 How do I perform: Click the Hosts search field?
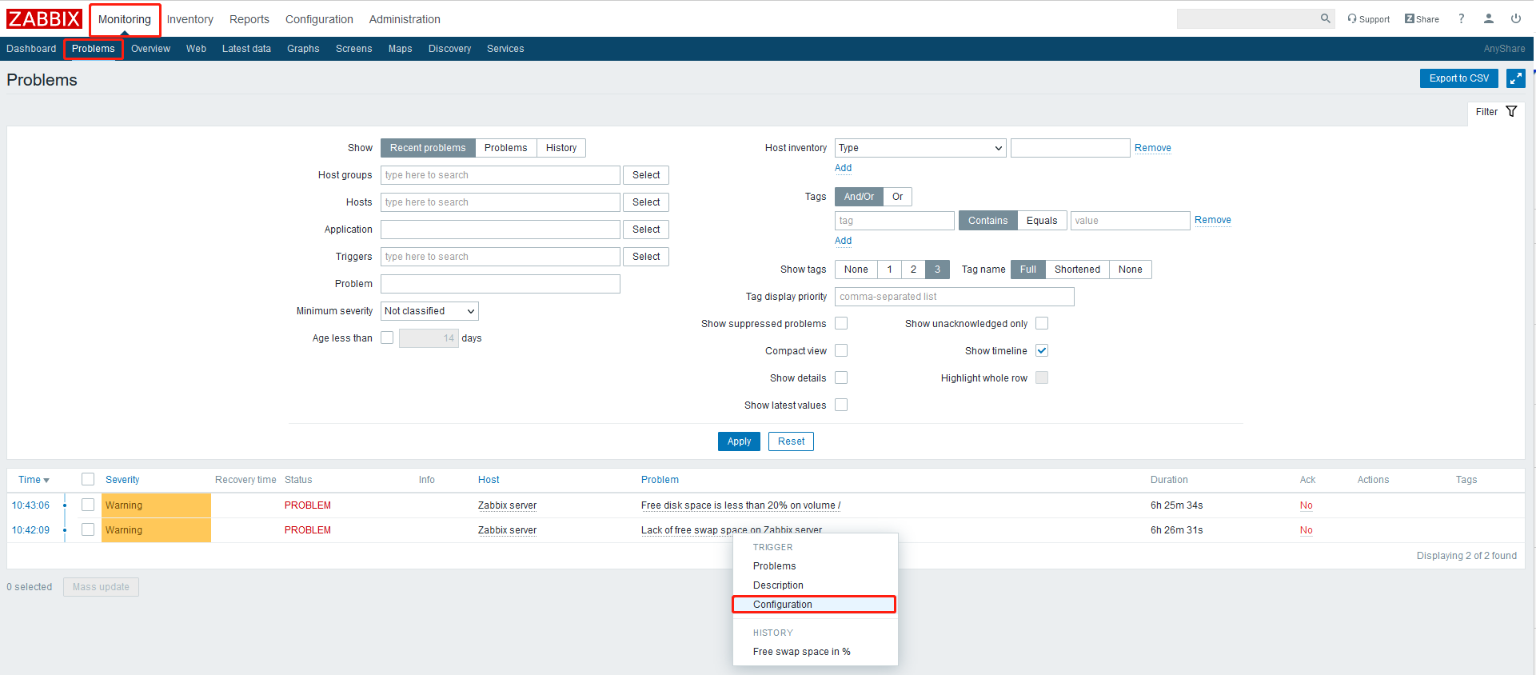coord(501,202)
